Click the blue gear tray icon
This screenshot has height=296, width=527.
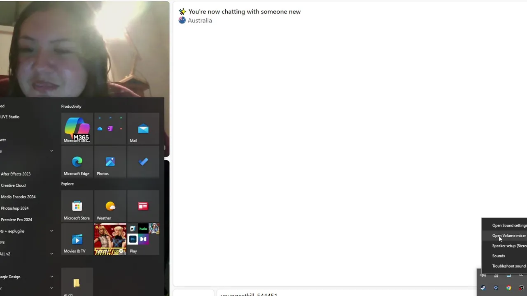[496, 288]
